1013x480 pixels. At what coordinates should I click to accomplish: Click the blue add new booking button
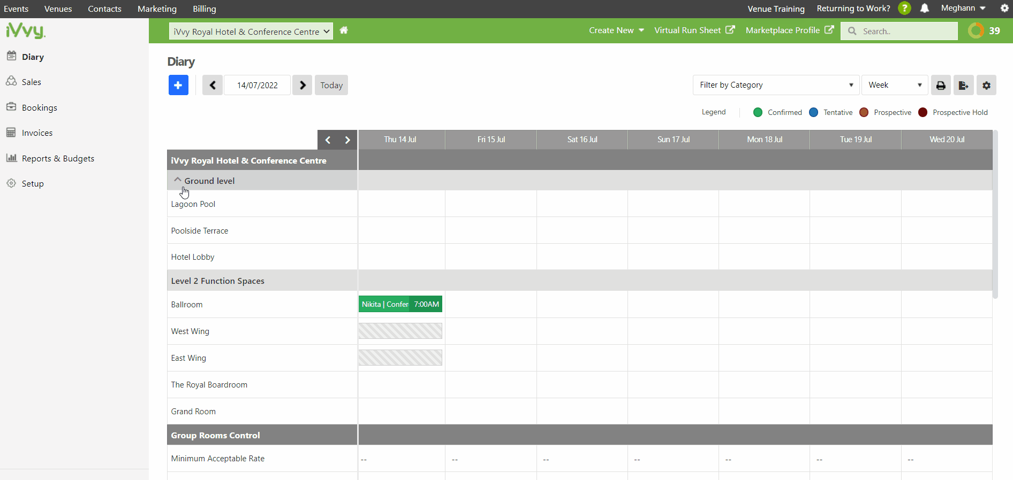click(x=178, y=85)
